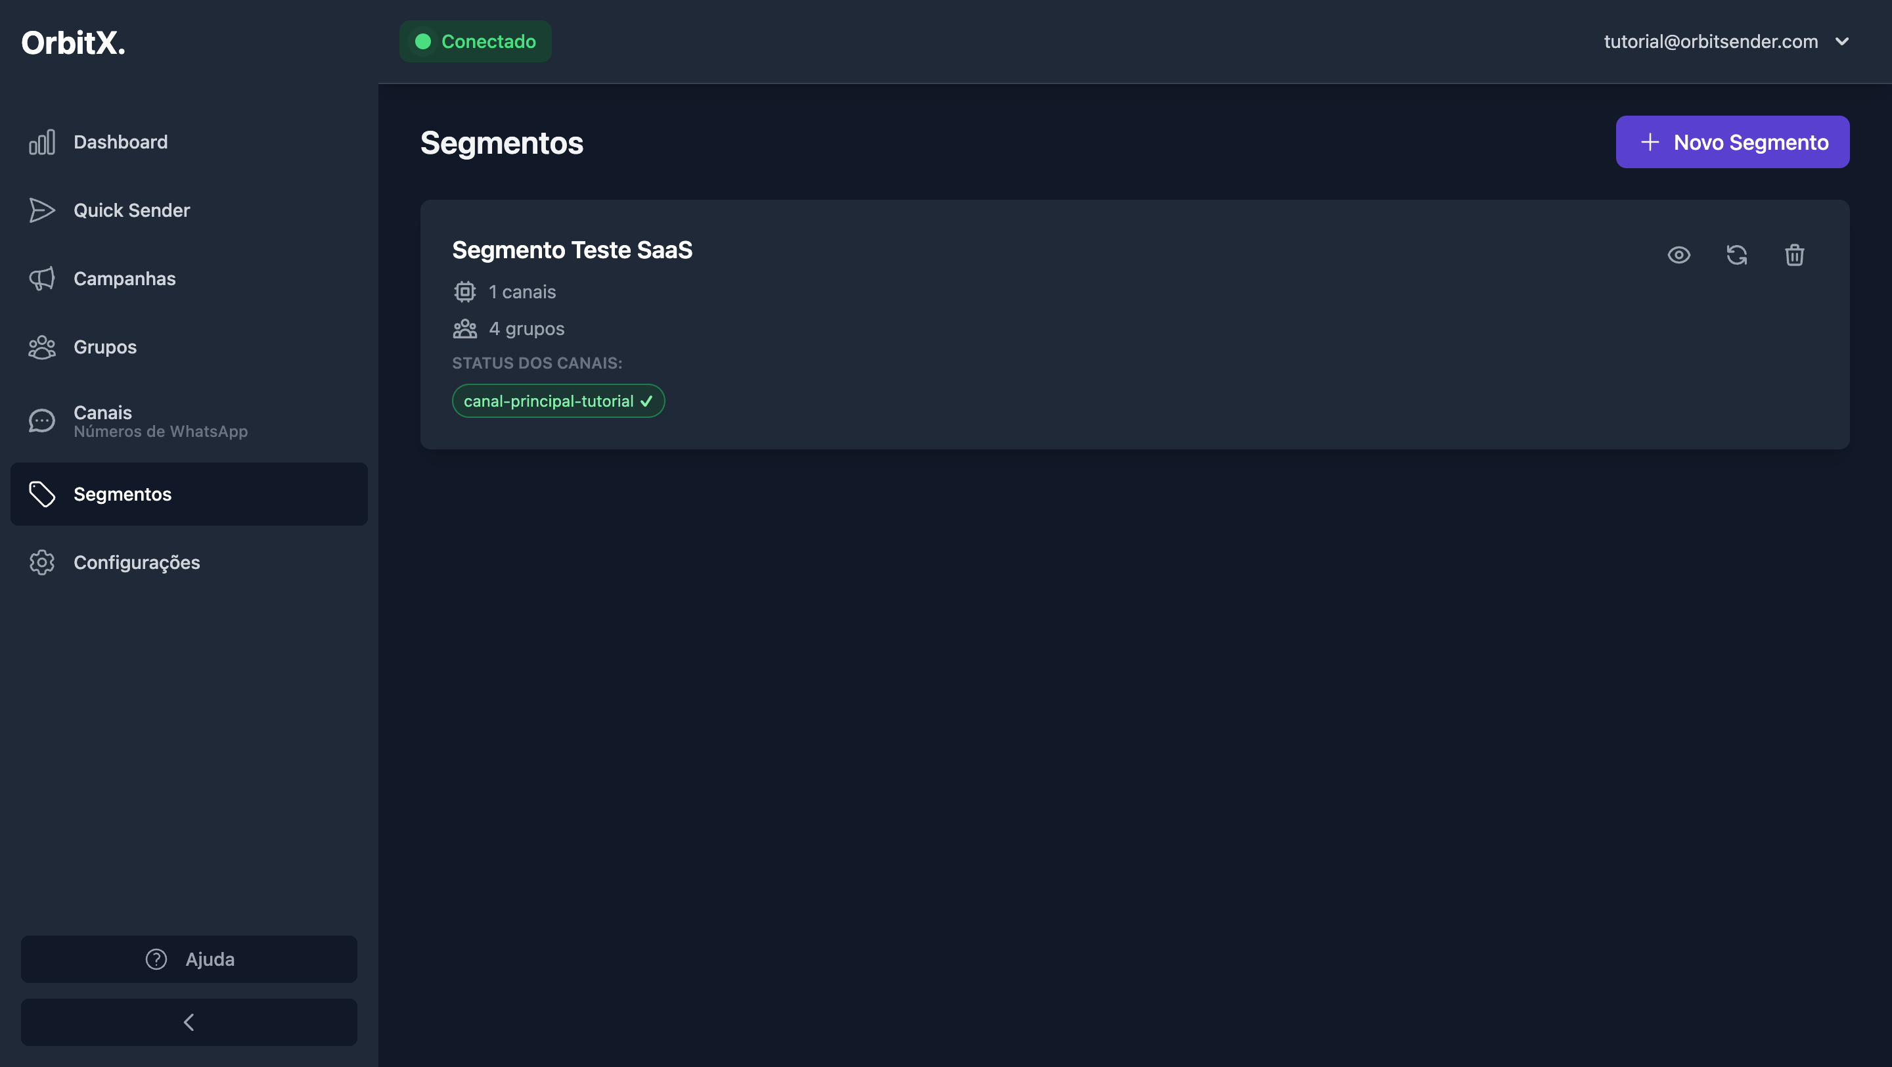Select the Segmentos tag icon
1892x1067 pixels.
42,493
